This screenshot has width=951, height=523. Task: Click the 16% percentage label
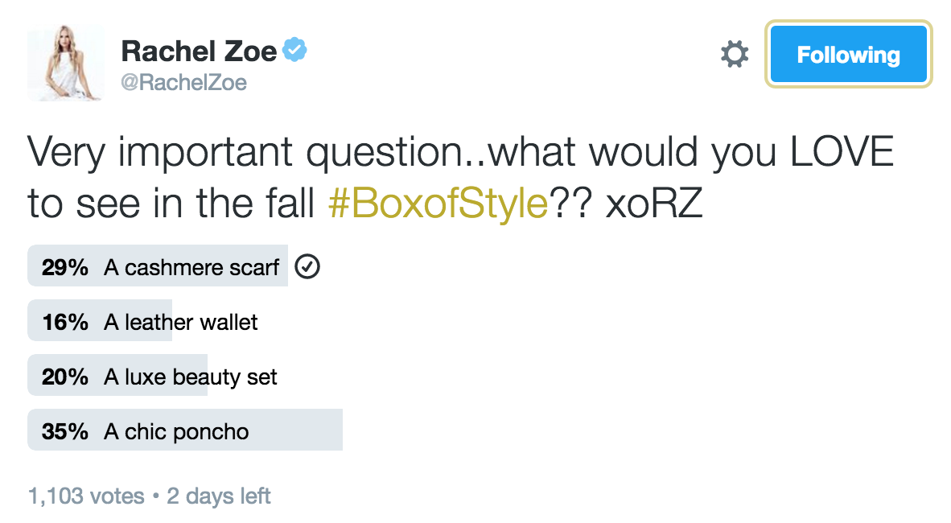tap(65, 322)
